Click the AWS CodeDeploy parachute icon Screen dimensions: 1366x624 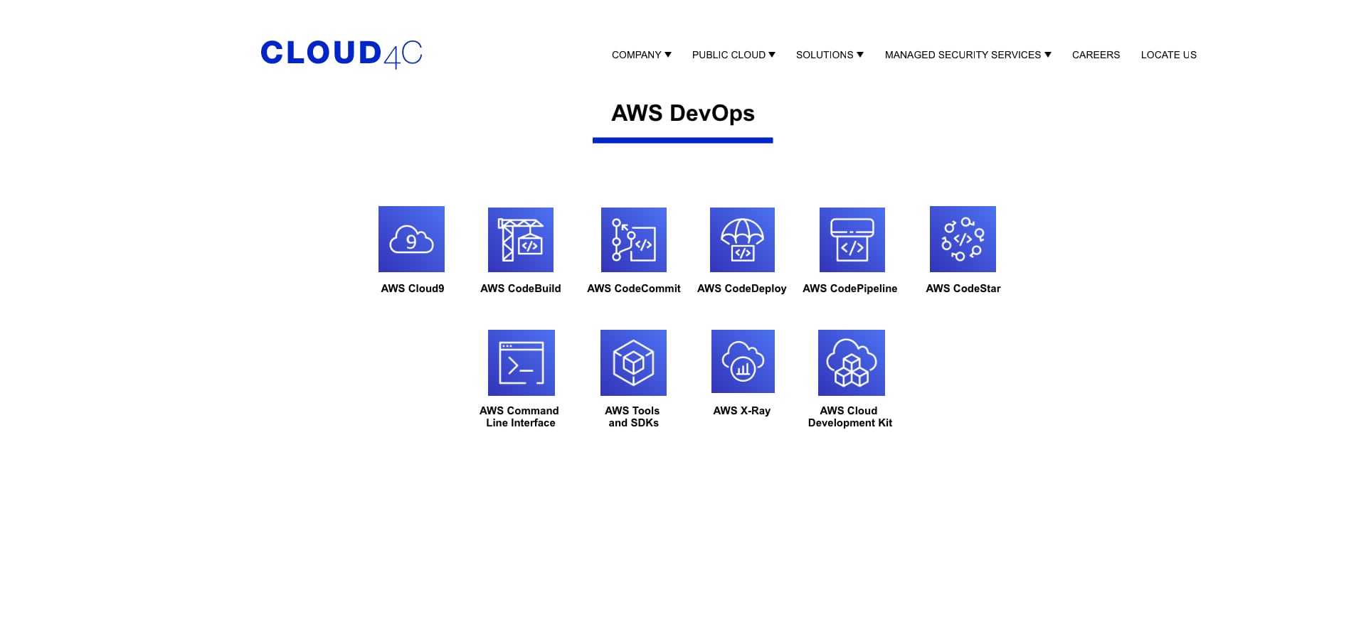point(742,240)
